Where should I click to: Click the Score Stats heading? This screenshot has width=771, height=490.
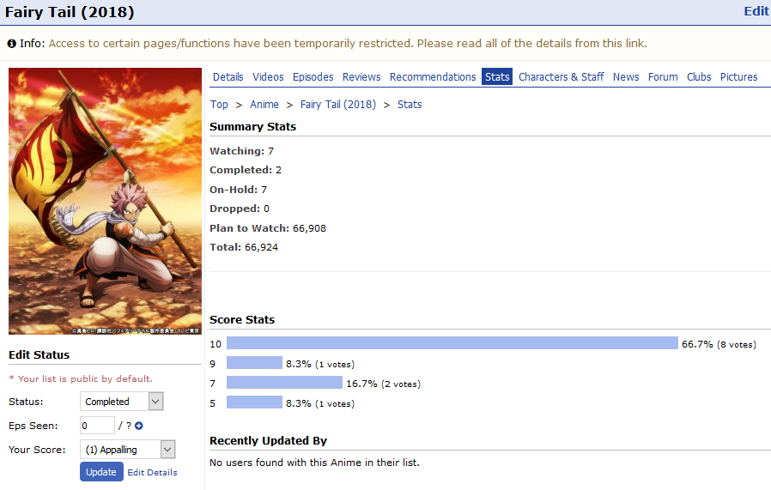point(242,320)
